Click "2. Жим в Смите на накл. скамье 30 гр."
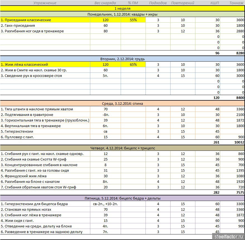The height and width of the screenshot is (240, 245). pyautogui.click(x=45, y=70)
